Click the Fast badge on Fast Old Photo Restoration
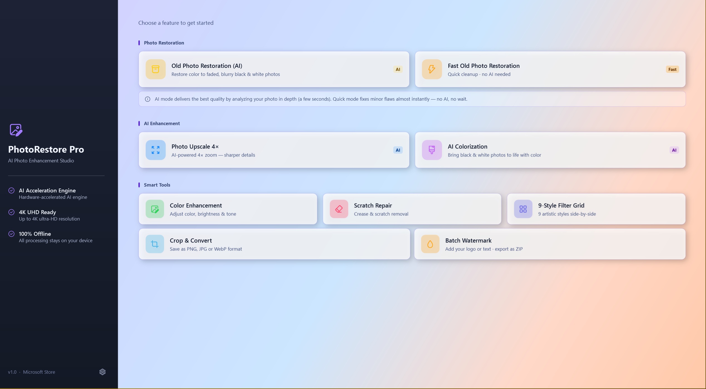Viewport: 706px width, 389px height. click(x=672, y=69)
